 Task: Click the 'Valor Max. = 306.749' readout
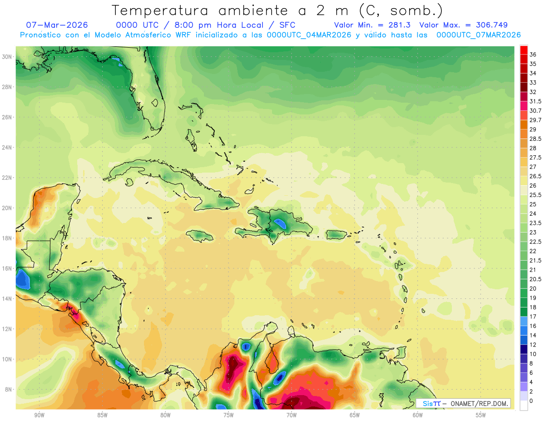[x=463, y=25]
